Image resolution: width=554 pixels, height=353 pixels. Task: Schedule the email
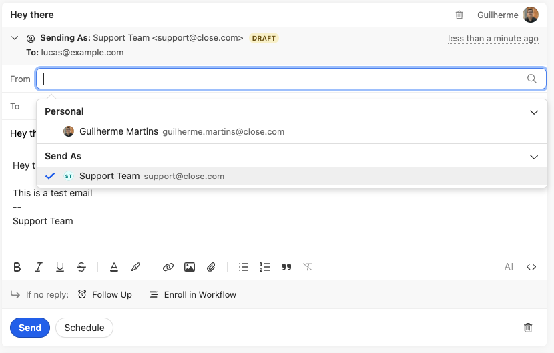(85, 328)
